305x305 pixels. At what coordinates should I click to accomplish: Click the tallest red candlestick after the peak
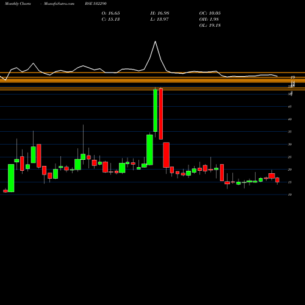(x=161, y=114)
